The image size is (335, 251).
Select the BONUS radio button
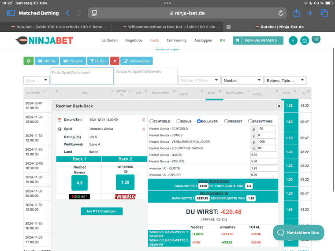tap(179, 121)
